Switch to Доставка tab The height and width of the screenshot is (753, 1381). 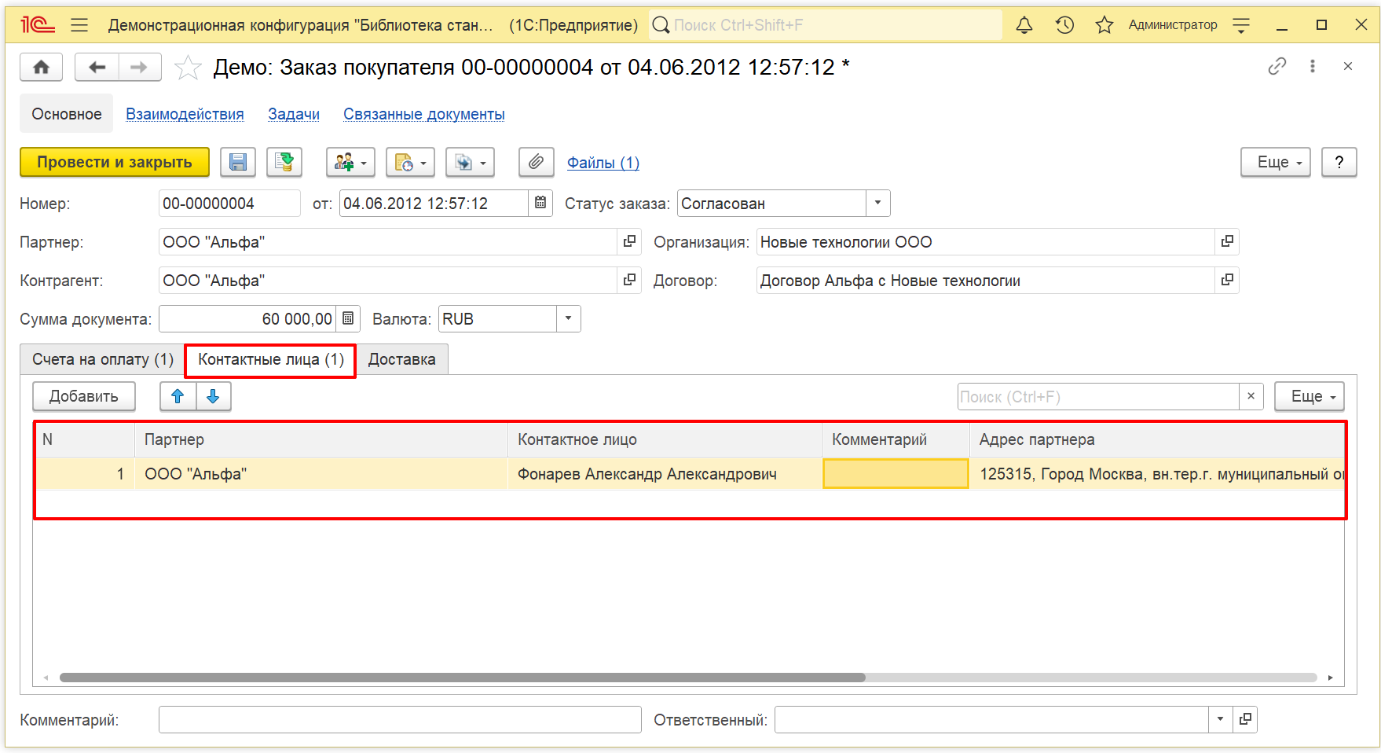401,359
